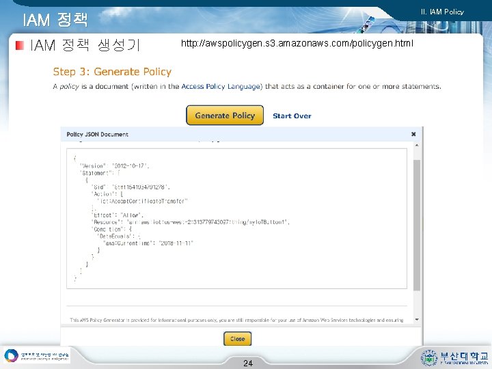Click the DateEquals condition line
This screenshot has width=492, height=369.
click(x=118, y=236)
